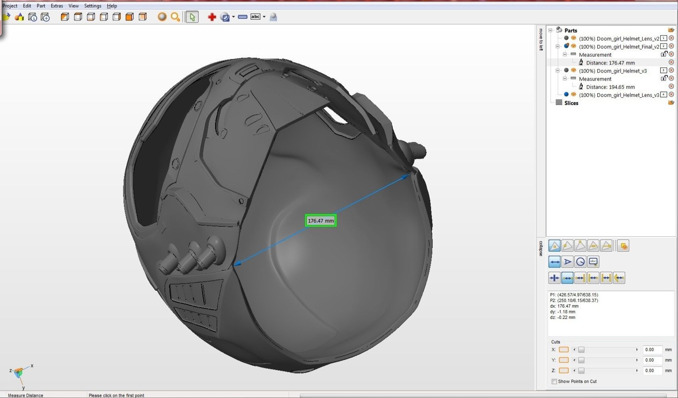The width and height of the screenshot is (678, 398).
Task: Click the magnifying glass zoom icon
Action: (x=175, y=17)
